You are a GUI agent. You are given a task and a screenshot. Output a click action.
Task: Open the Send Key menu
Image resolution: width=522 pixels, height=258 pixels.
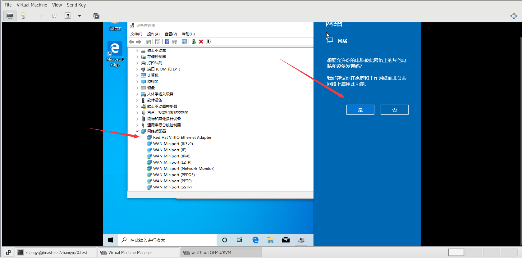pyautogui.click(x=76, y=5)
